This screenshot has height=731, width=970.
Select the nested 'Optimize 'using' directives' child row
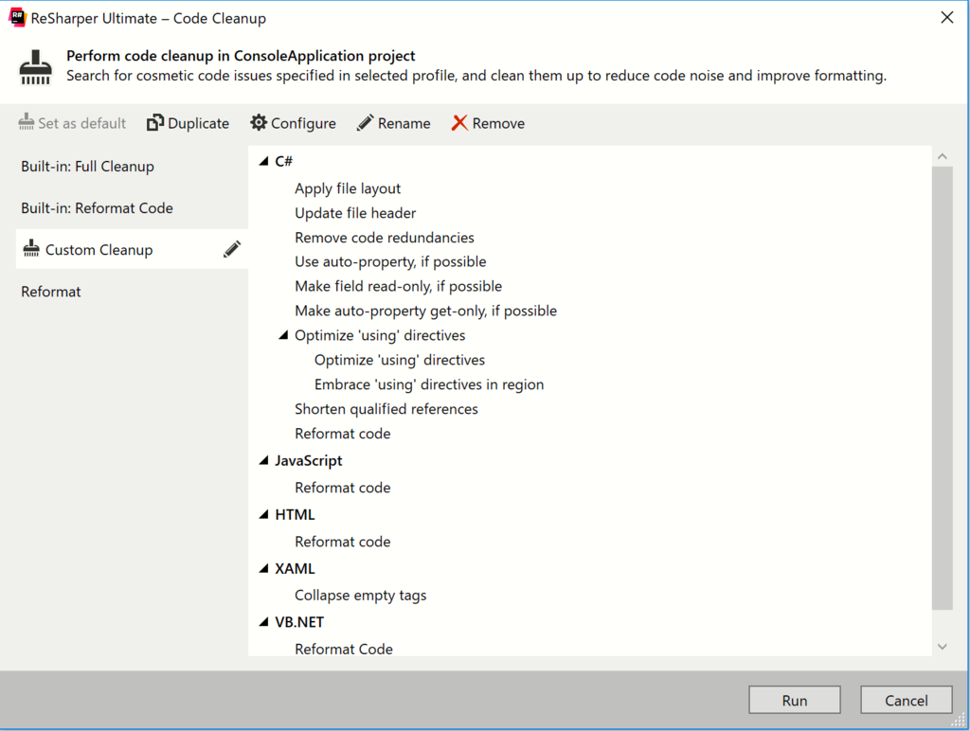click(400, 360)
